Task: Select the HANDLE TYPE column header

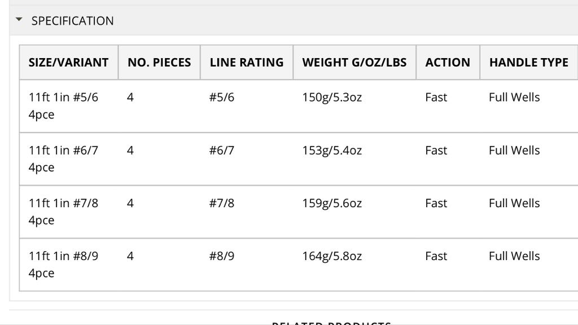Action: coord(528,62)
